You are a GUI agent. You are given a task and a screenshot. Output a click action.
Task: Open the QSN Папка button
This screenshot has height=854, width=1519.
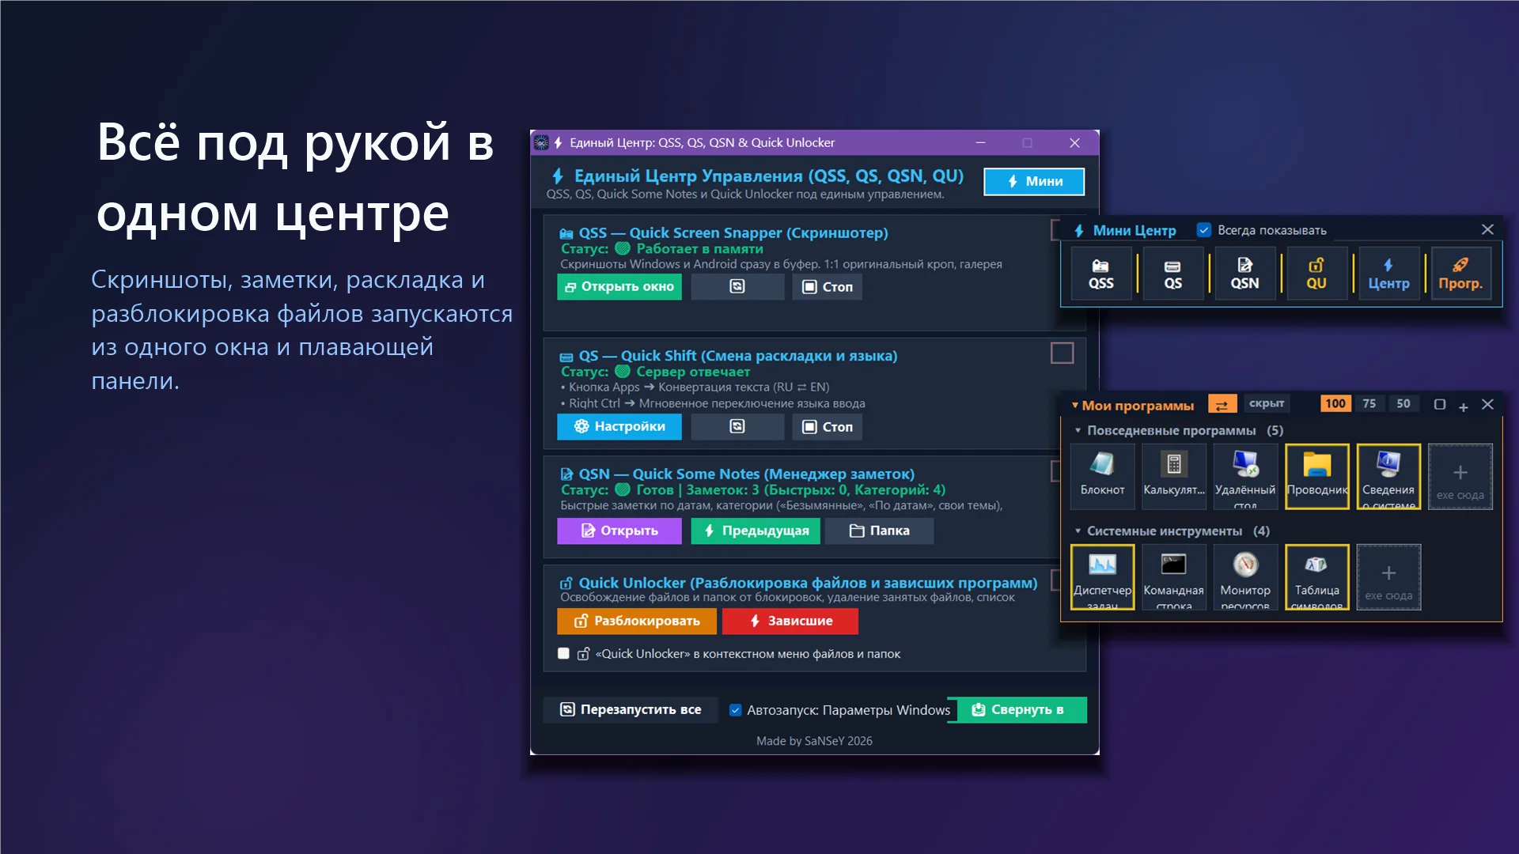pos(879,531)
